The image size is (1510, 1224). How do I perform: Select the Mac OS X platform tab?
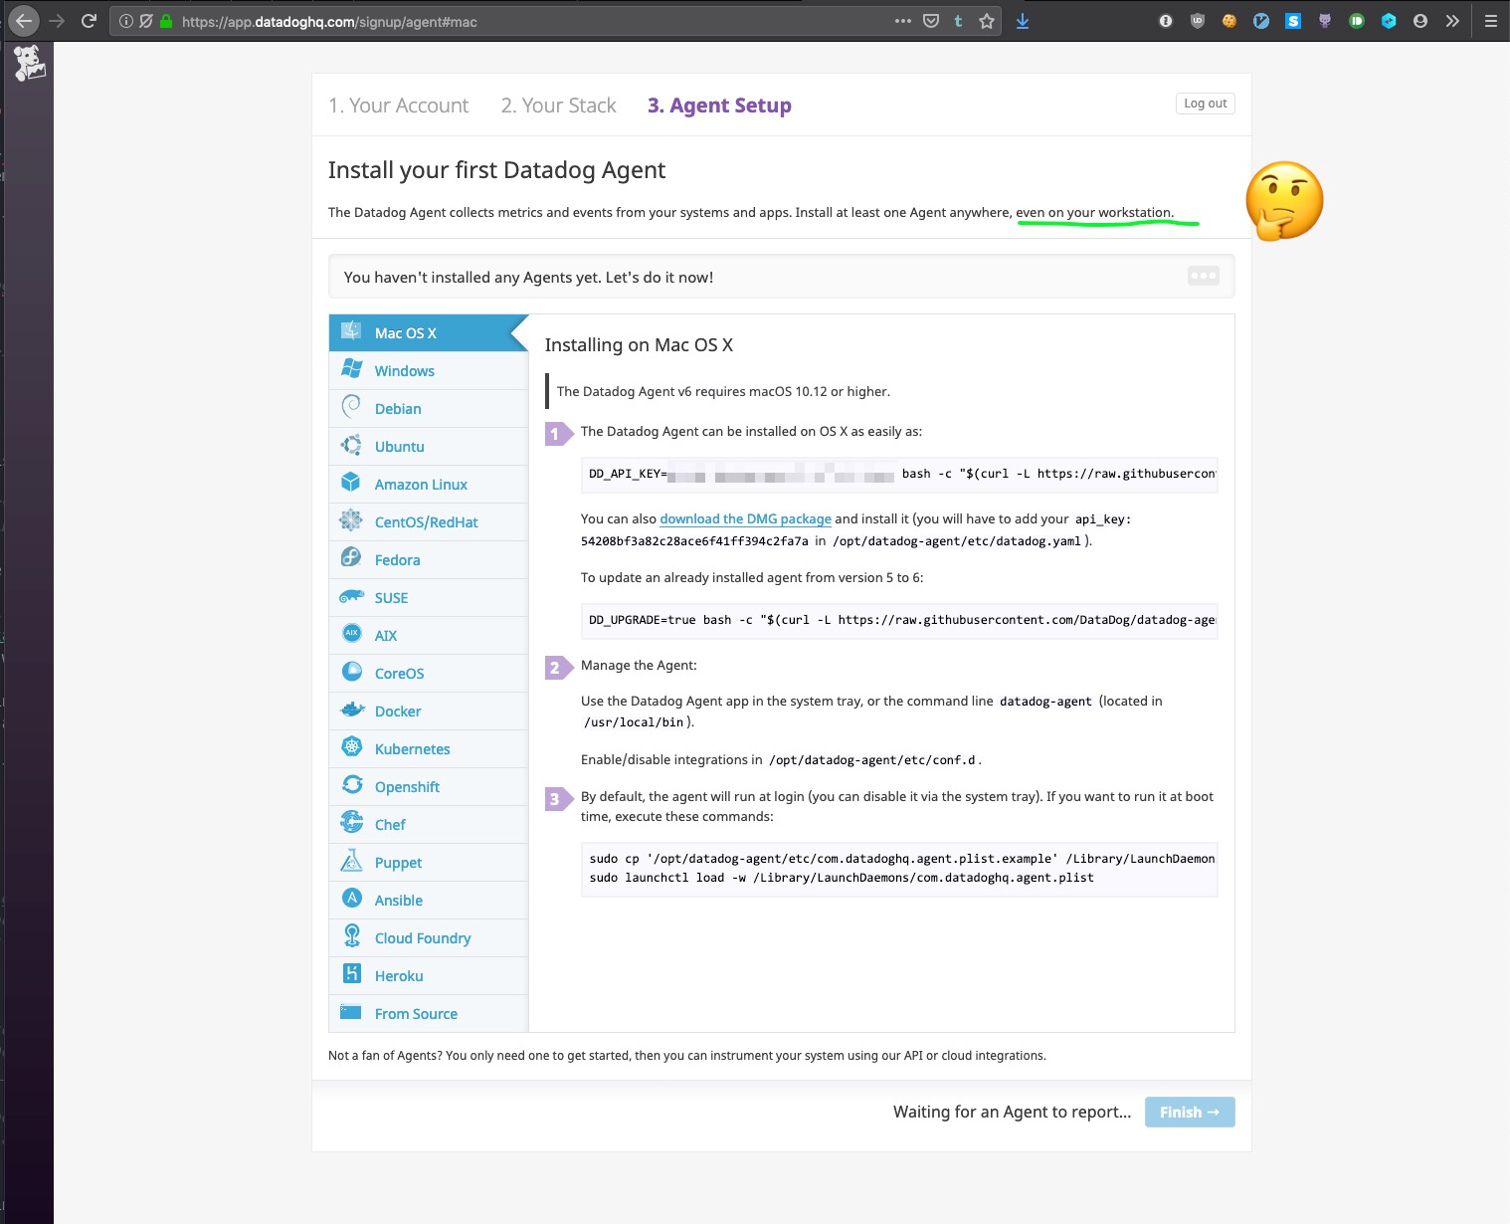pos(428,333)
